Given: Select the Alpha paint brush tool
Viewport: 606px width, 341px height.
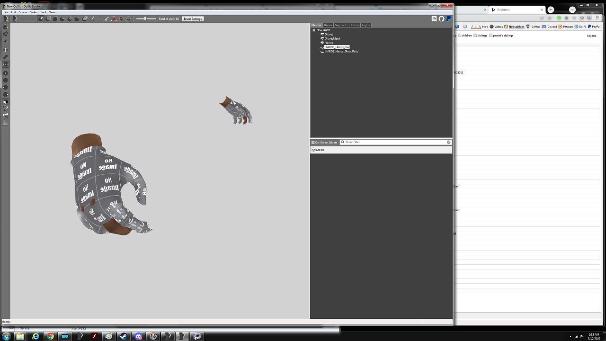Looking at the screenshot, I should pyautogui.click(x=107, y=19).
